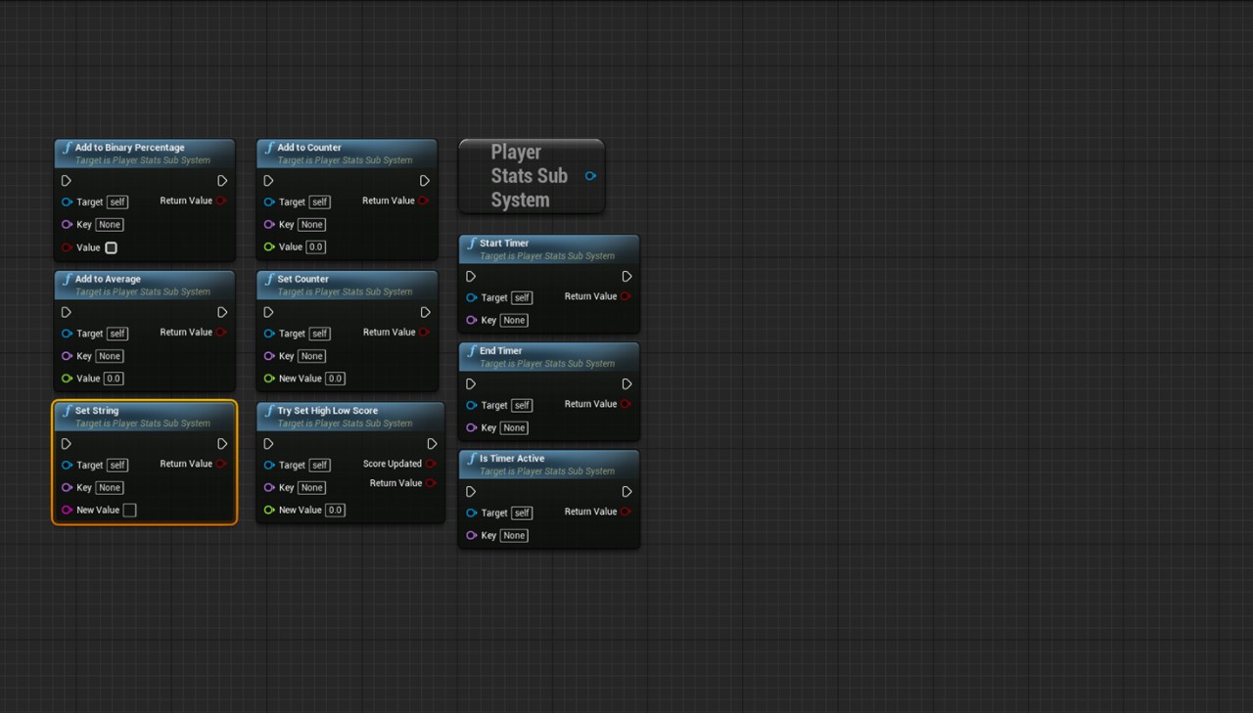The height and width of the screenshot is (713, 1253).
Task: Click the output execution pin on Is Timer Active
Action: tap(626, 492)
